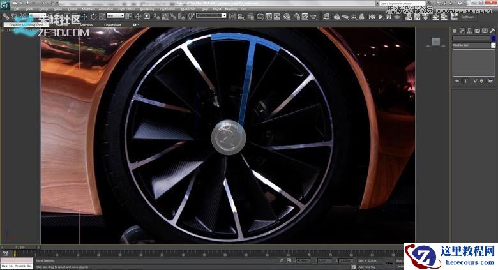Open the reference coordinate system View dropdown
The image size is (498, 270).
point(115,15)
